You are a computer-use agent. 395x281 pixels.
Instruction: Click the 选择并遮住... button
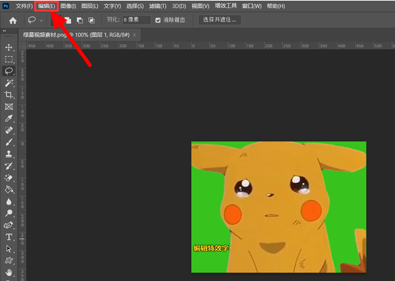219,20
